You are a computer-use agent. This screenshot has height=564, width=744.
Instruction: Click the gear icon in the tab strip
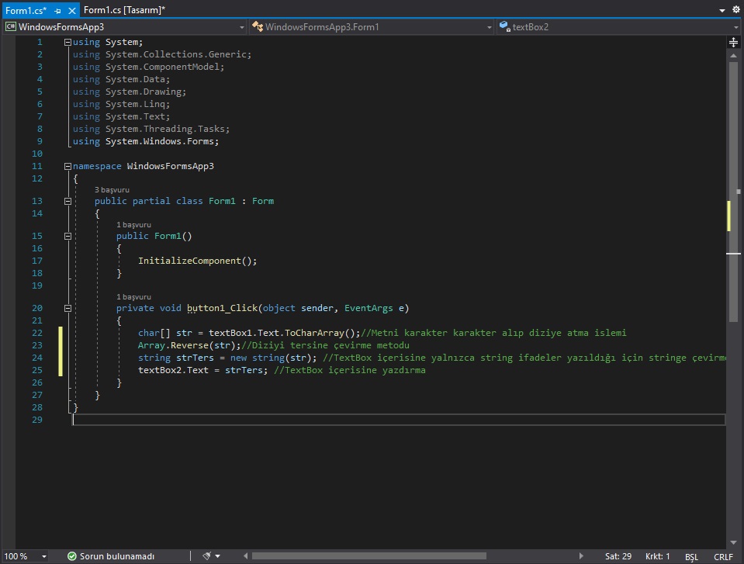(x=736, y=9)
